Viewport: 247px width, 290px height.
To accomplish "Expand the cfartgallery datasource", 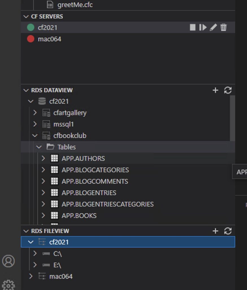I will [35, 113].
